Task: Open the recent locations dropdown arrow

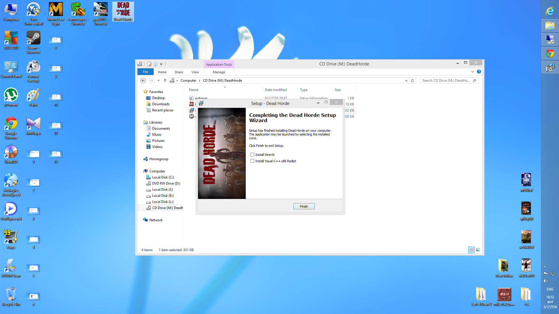Action: pos(158,81)
